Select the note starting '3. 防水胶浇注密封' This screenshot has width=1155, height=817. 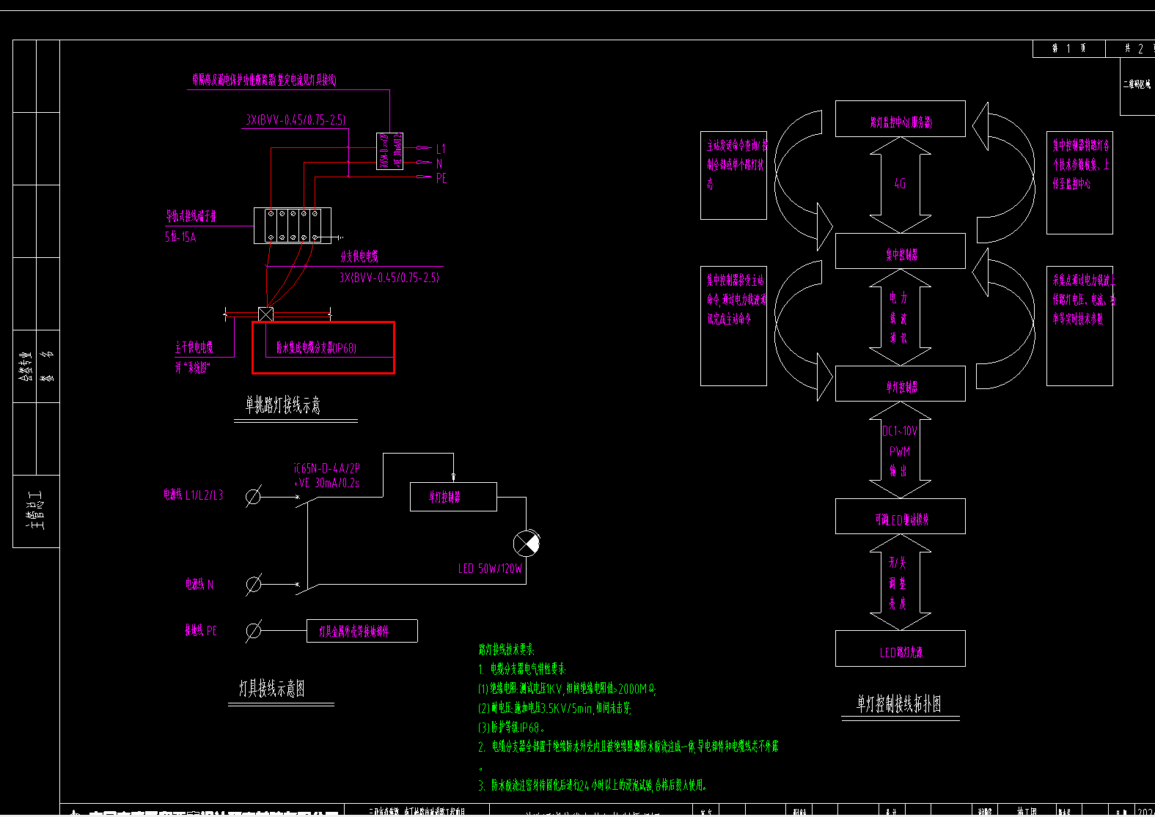(593, 785)
